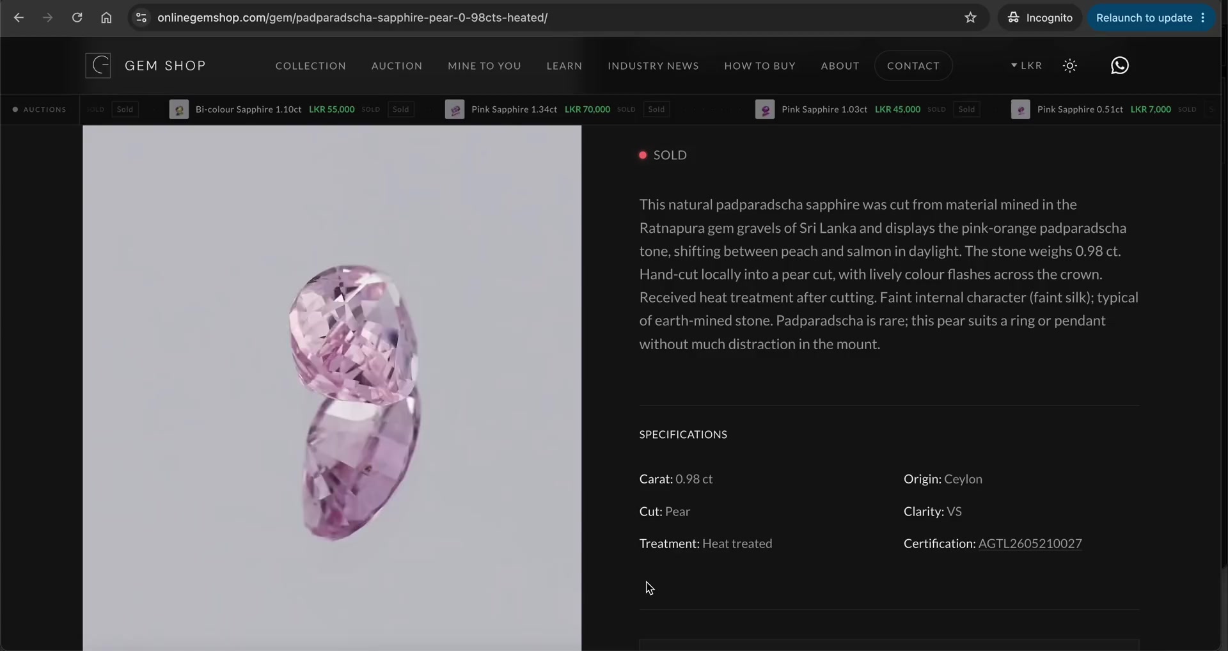The height and width of the screenshot is (651, 1228).
Task: Toggle light mode with the sun icon
Action: coord(1069,65)
